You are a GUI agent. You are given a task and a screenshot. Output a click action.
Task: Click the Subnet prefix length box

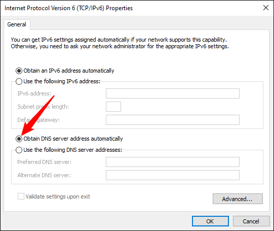113,107
